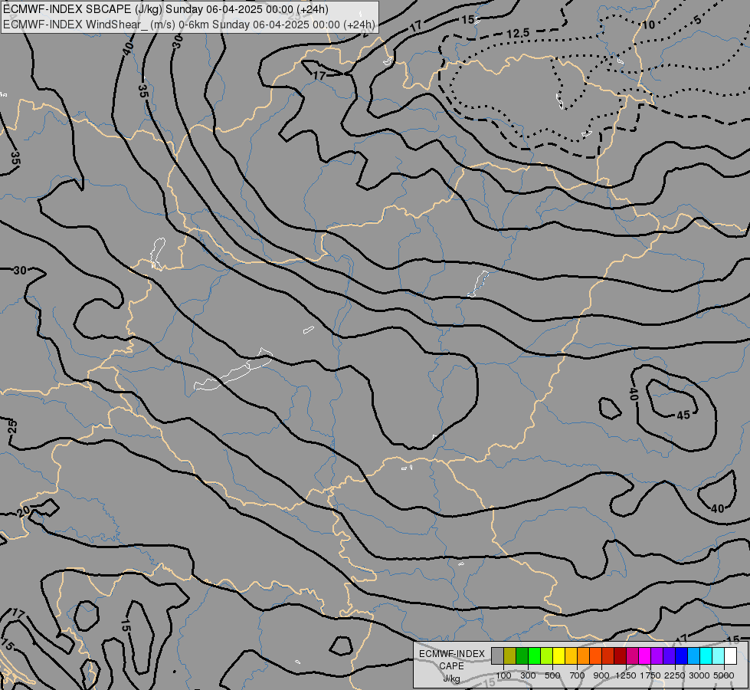Click the SBCAPE title line in header
The width and height of the screenshot is (750, 690).
(x=166, y=9)
